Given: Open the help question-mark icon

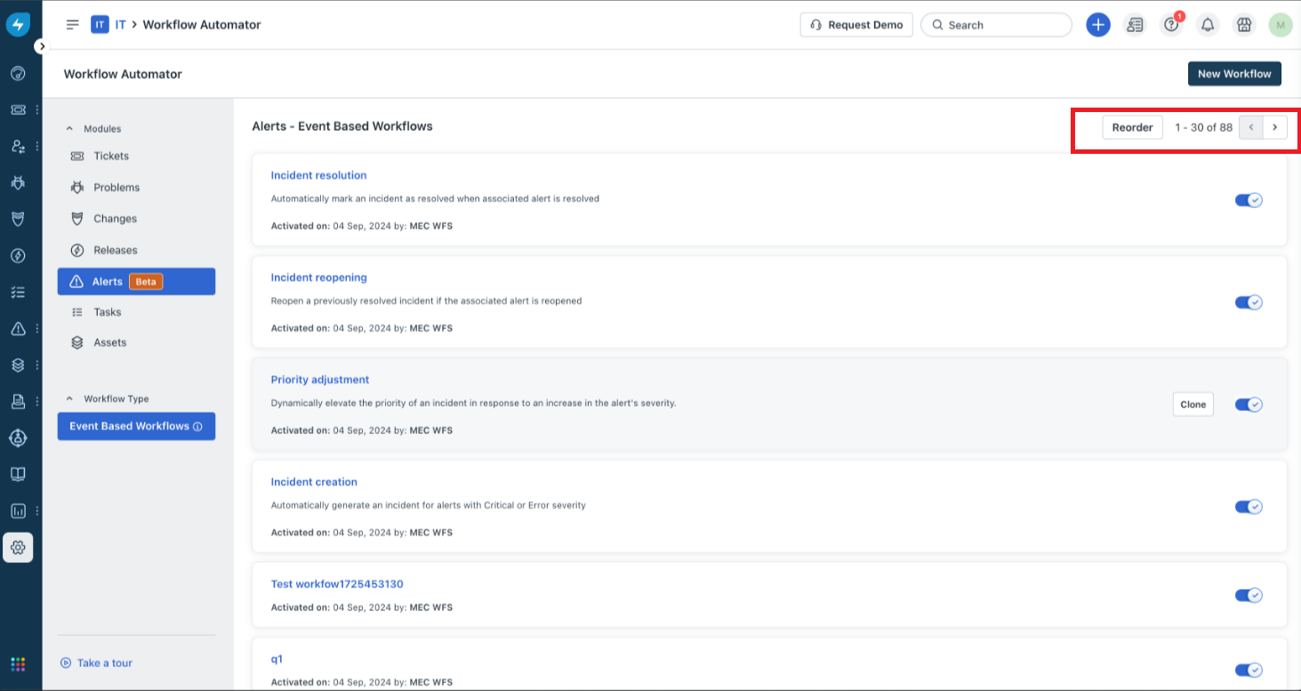Looking at the screenshot, I should pos(1171,25).
